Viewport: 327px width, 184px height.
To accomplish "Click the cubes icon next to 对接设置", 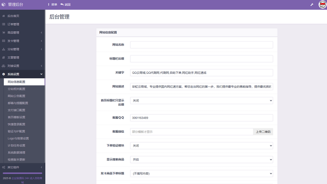I will (3, 66).
